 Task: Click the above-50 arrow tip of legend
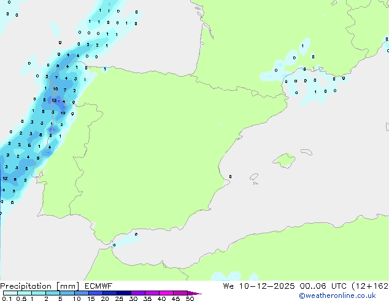[194, 293]
